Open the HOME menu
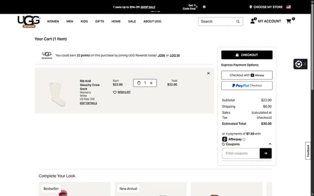Image resolution: width=314 pixels, height=196 pixels. click(116, 21)
